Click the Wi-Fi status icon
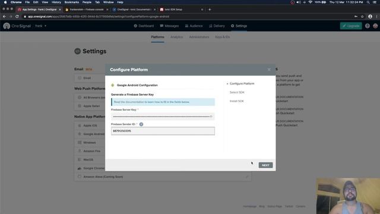The image size is (380, 214). pos(310,2)
